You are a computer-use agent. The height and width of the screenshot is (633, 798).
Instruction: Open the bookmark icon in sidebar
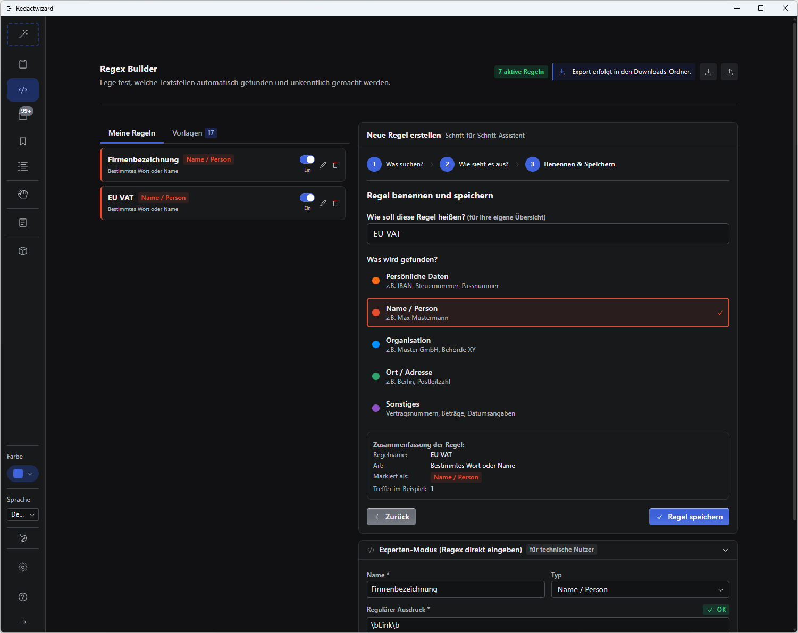[x=23, y=141]
